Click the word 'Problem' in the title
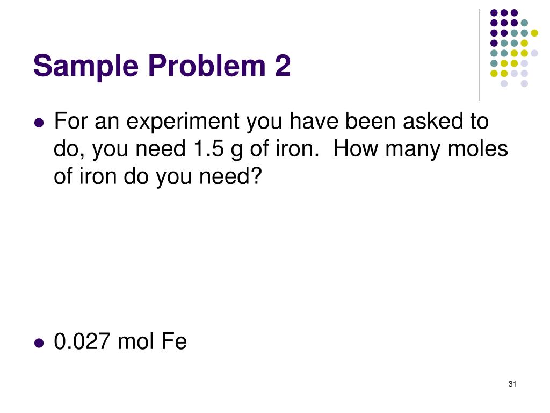Image resolution: width=550 pixels, height=413 pixels. coord(207,67)
